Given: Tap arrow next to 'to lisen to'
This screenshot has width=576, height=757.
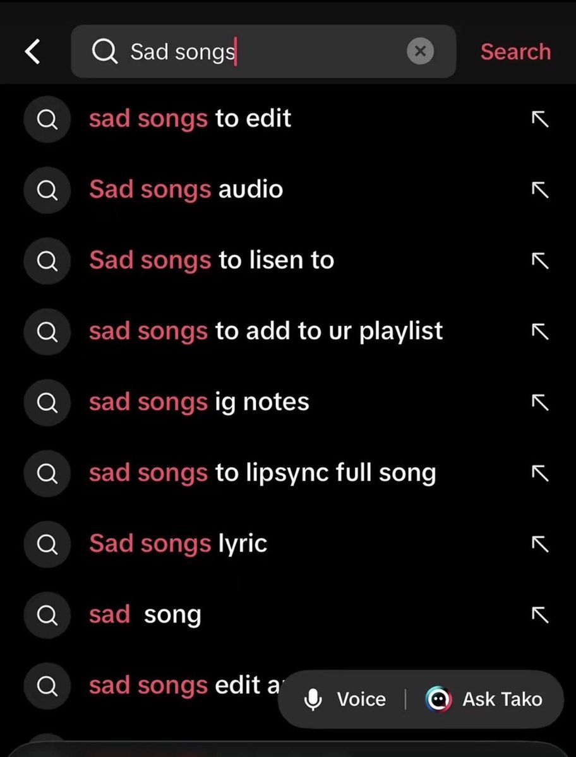Looking at the screenshot, I should [x=540, y=260].
